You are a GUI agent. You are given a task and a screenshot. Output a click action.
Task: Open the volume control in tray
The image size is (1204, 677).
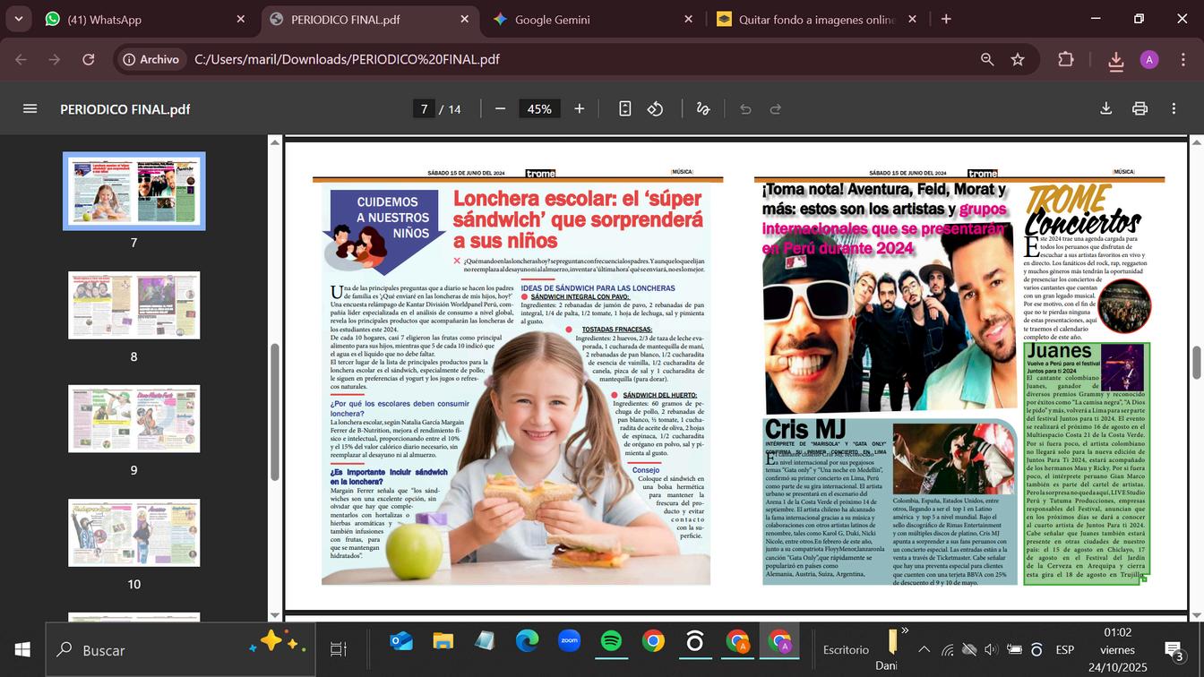pyautogui.click(x=991, y=649)
